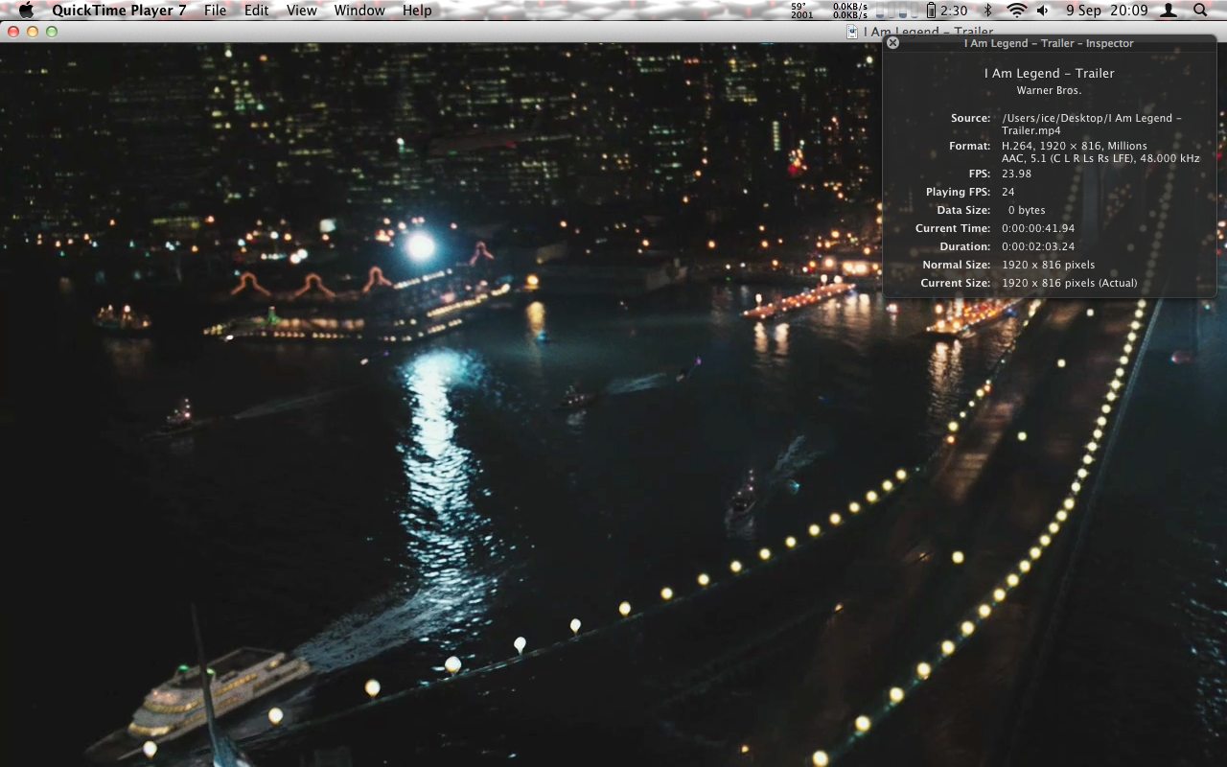This screenshot has height=767, width=1227.
Task: Click the movie document icon in title bar
Action: 852,32
